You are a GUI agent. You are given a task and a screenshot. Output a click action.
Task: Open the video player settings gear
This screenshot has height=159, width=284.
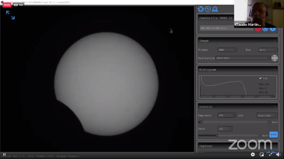253,154
